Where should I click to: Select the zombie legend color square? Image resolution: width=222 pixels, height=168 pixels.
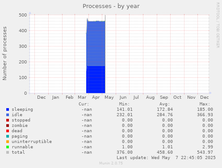[8, 126]
